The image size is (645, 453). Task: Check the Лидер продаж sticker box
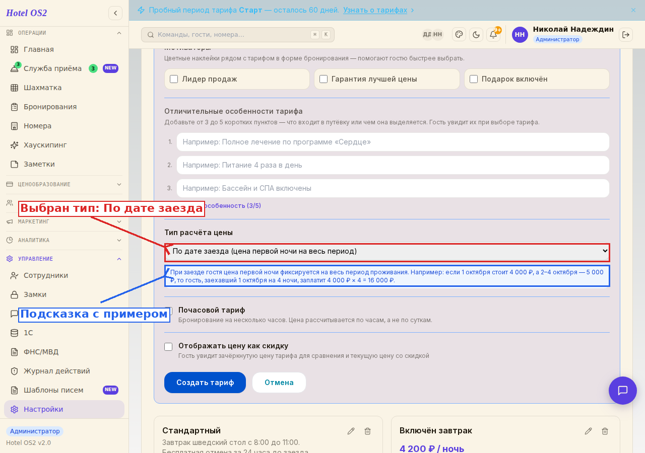pyautogui.click(x=174, y=79)
